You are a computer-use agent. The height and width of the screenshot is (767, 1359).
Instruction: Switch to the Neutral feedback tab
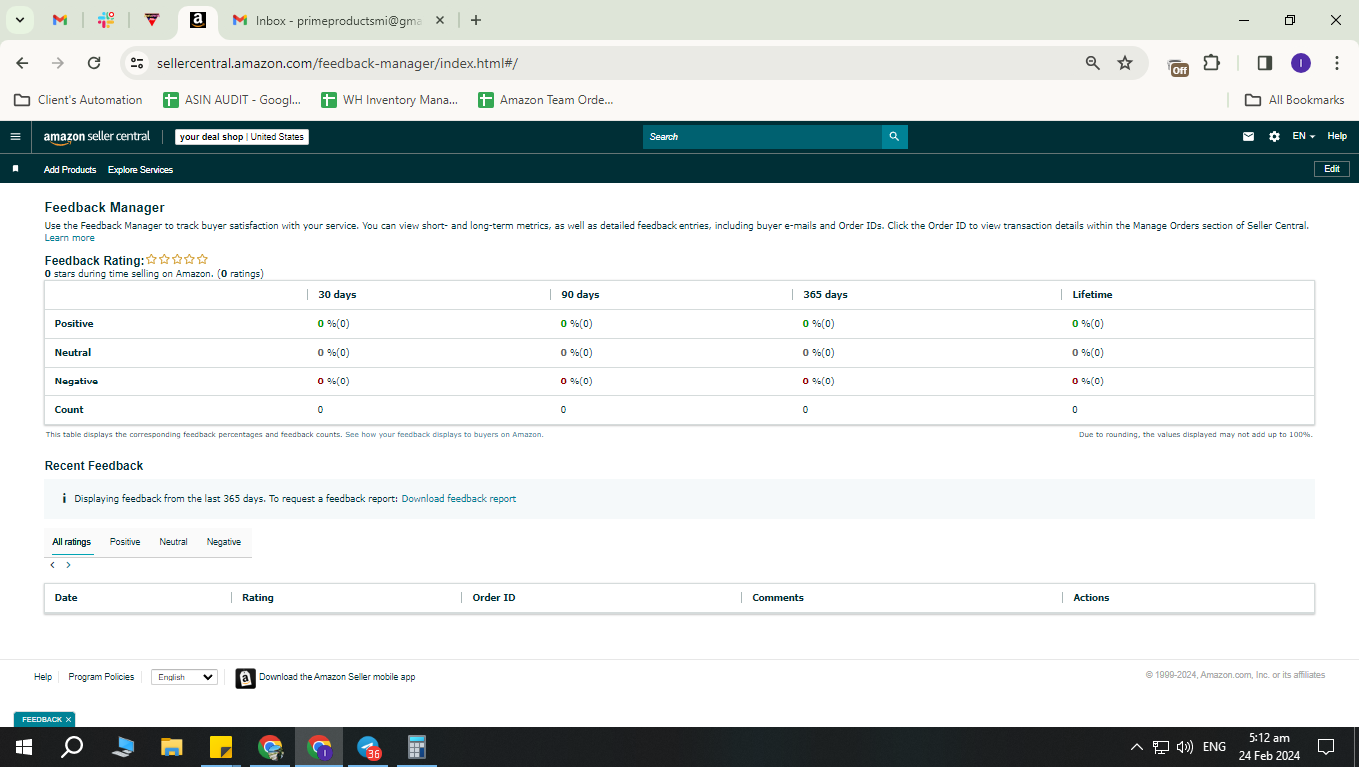click(173, 542)
